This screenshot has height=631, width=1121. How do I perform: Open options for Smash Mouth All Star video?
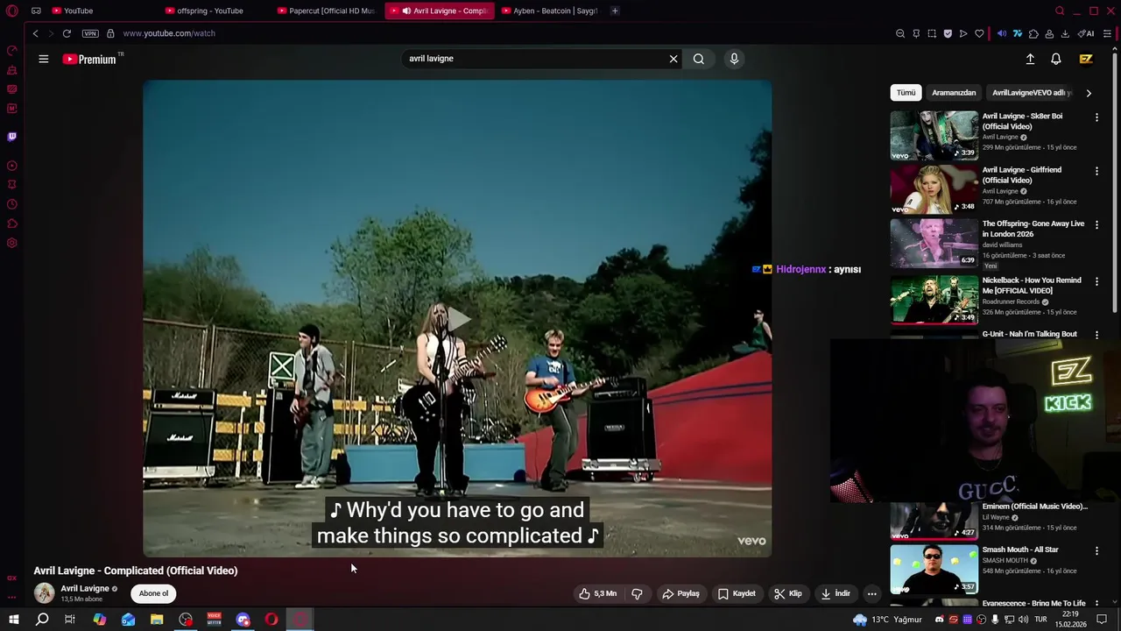tap(1096, 551)
